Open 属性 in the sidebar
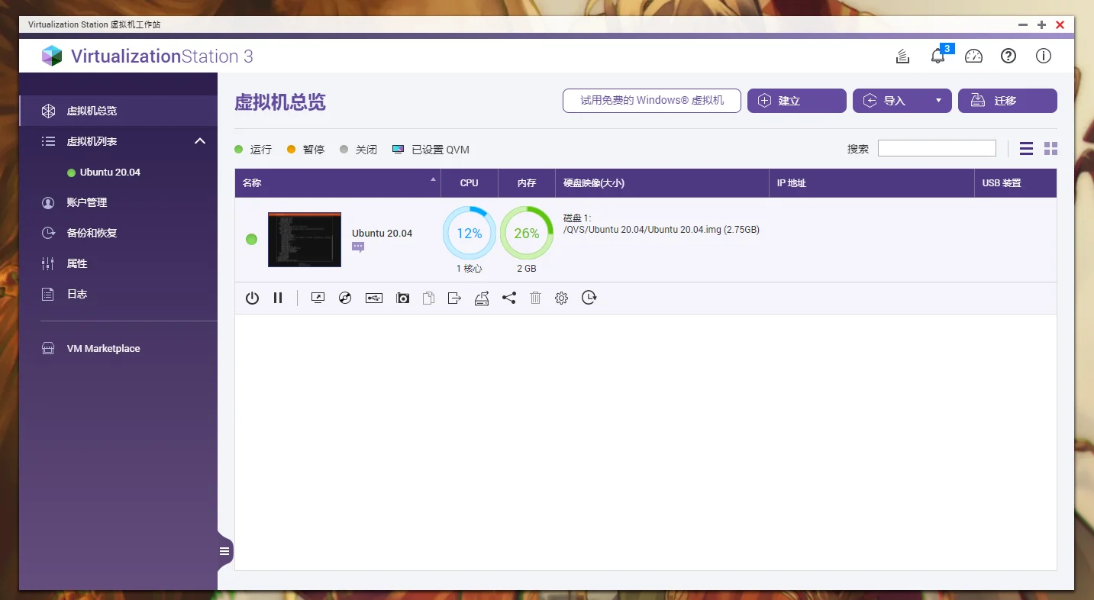1094x600 pixels. pos(118,263)
